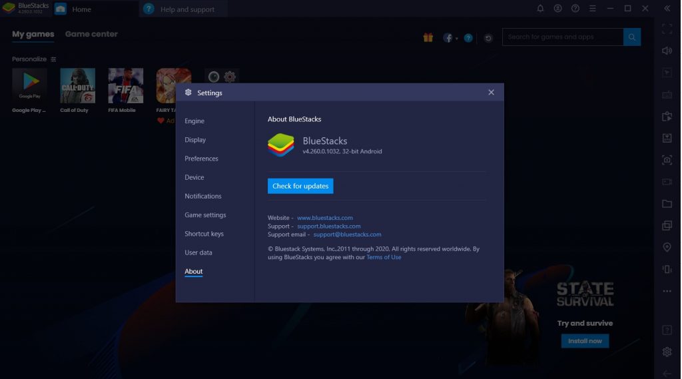682x379 pixels.
Task: Click Check for updates button
Action: click(300, 186)
